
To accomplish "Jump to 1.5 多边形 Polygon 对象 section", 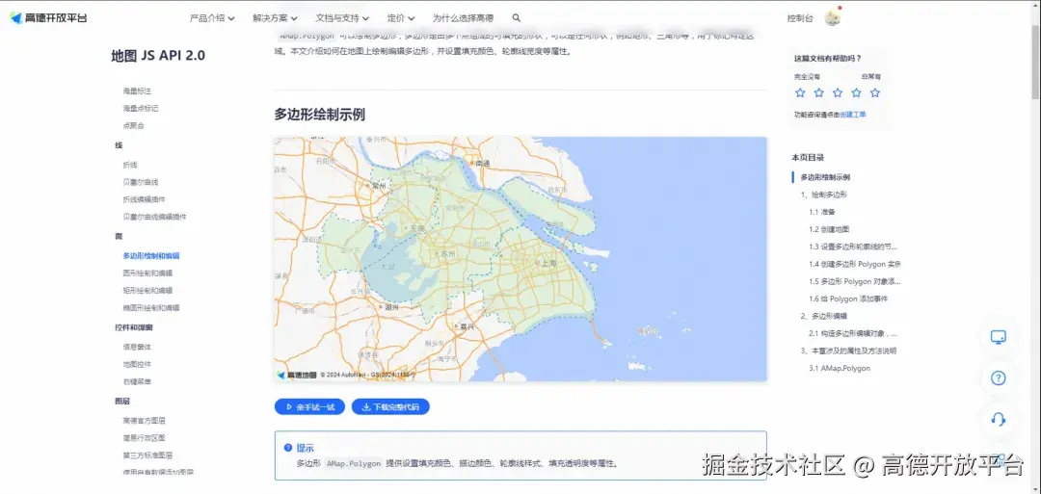I will [854, 281].
